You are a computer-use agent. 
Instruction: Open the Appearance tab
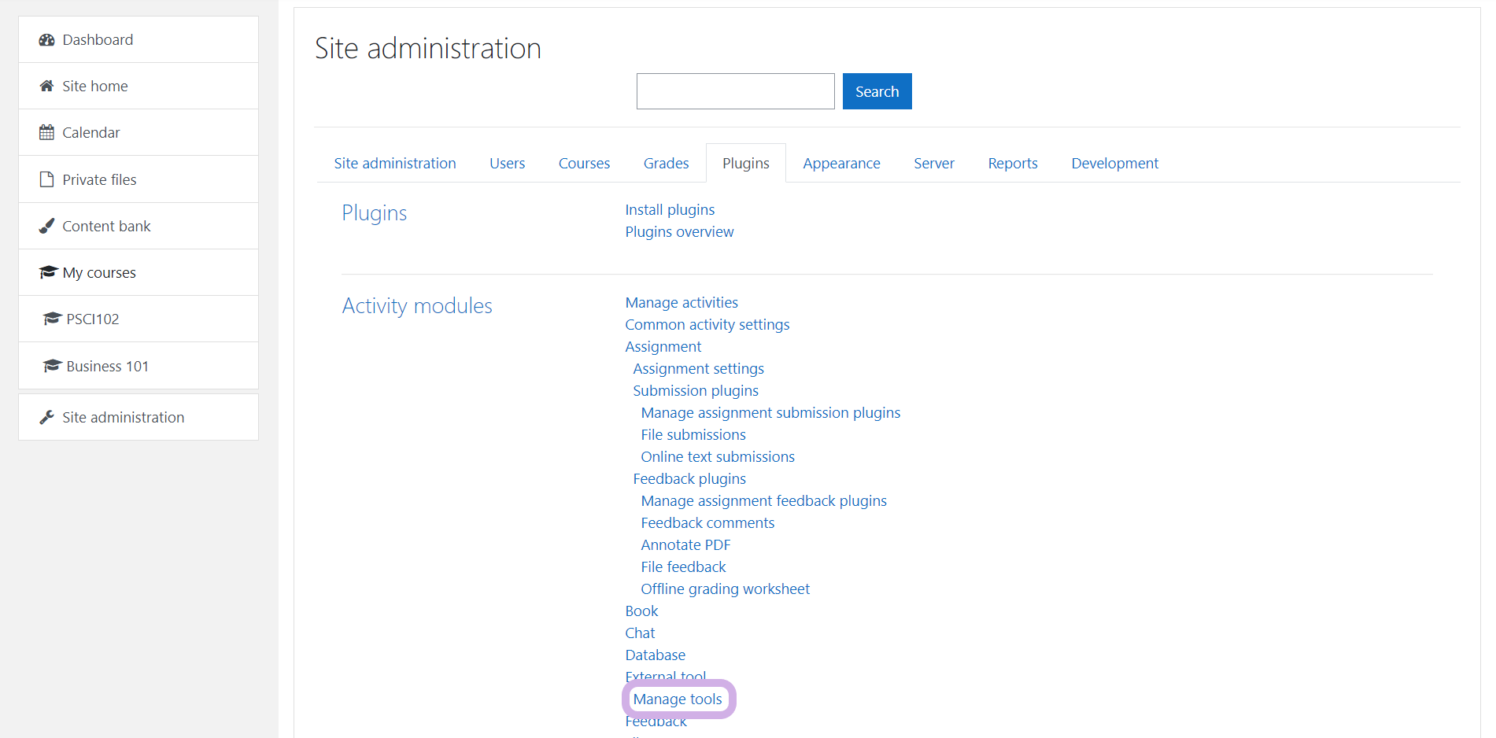pos(841,164)
